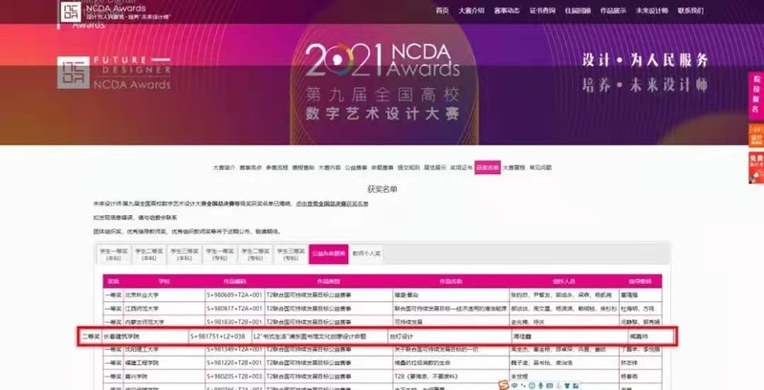Switch to the 教师个人奖 tab
Viewport: 764px width, 390px height.
pyautogui.click(x=366, y=254)
